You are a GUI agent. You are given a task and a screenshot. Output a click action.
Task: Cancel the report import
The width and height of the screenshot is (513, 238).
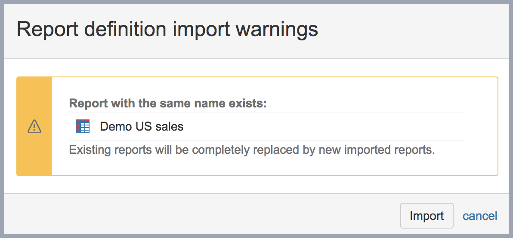pyautogui.click(x=480, y=216)
